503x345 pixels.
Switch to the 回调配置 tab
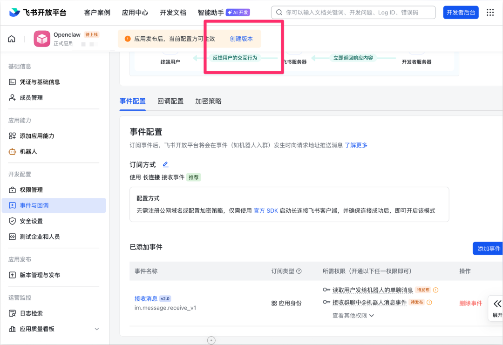(x=170, y=101)
